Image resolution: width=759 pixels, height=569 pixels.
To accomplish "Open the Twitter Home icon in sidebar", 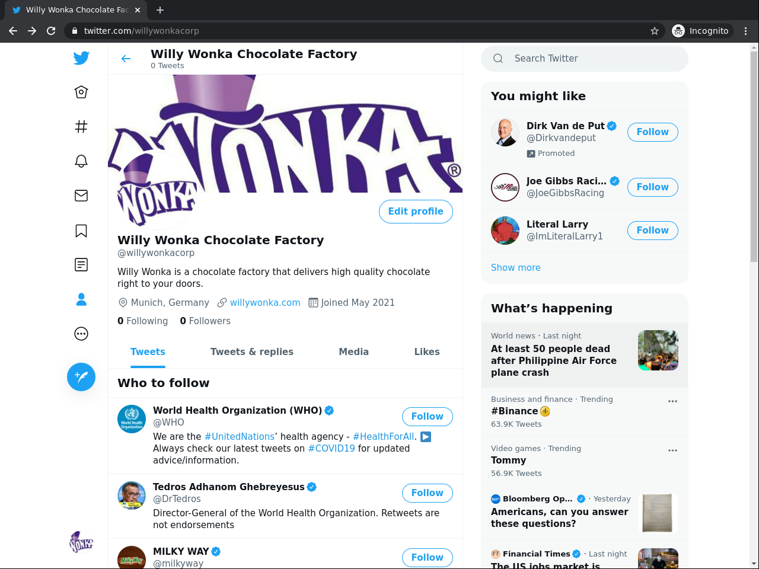I will coord(81,92).
